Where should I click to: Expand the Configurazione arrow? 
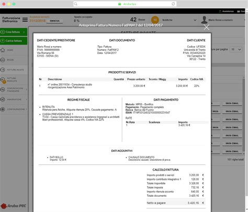coord(27,109)
